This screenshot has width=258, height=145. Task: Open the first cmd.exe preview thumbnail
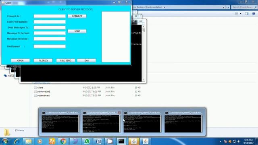tap(60, 124)
